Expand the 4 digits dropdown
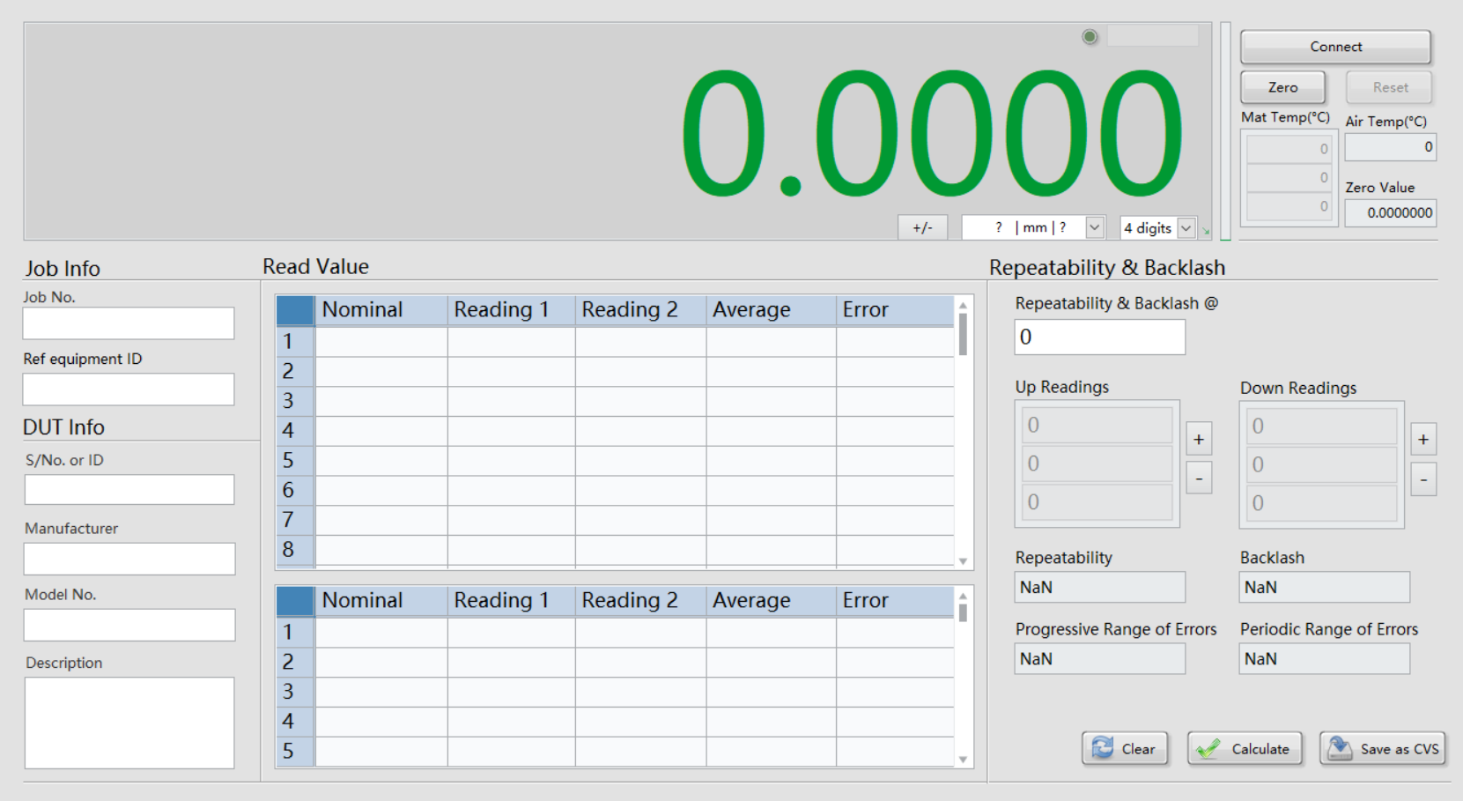The width and height of the screenshot is (1463, 801). [1186, 227]
